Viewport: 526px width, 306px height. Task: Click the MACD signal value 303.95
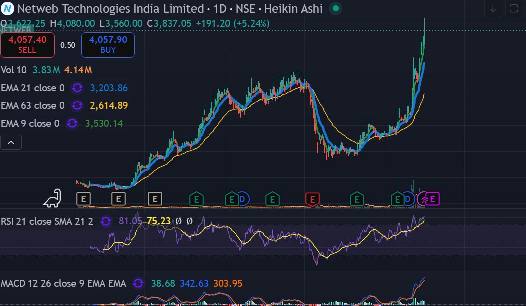pos(228,283)
